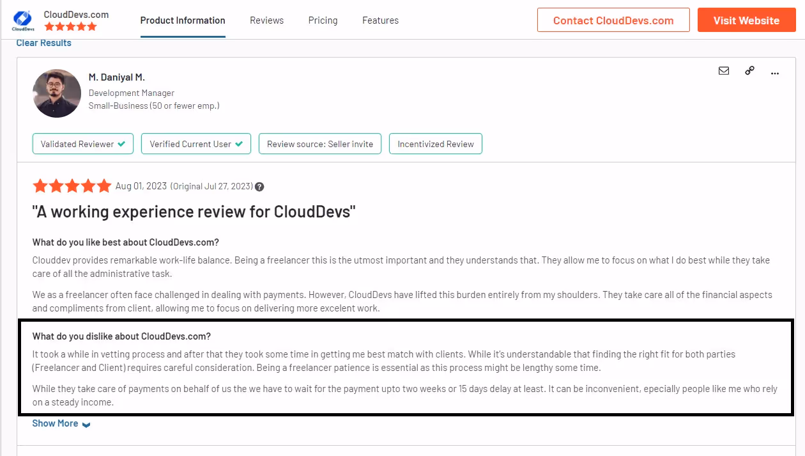Image resolution: width=805 pixels, height=456 pixels.
Task: Click the Verified Current User badge
Action: coord(196,144)
